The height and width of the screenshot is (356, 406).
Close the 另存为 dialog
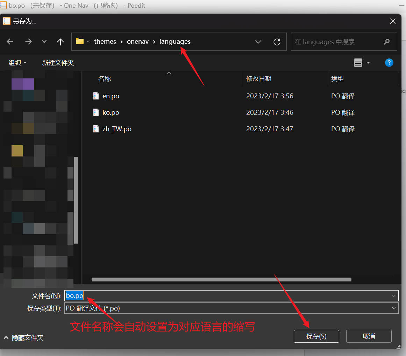(x=392, y=21)
